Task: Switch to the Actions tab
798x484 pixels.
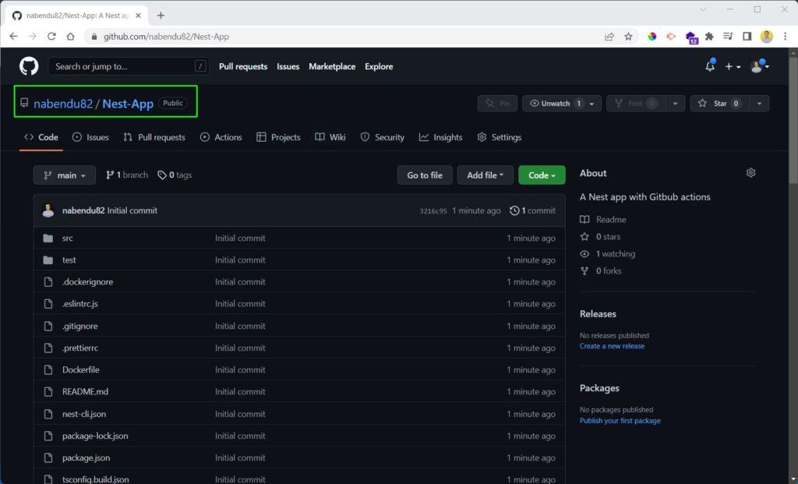Action: [x=221, y=137]
